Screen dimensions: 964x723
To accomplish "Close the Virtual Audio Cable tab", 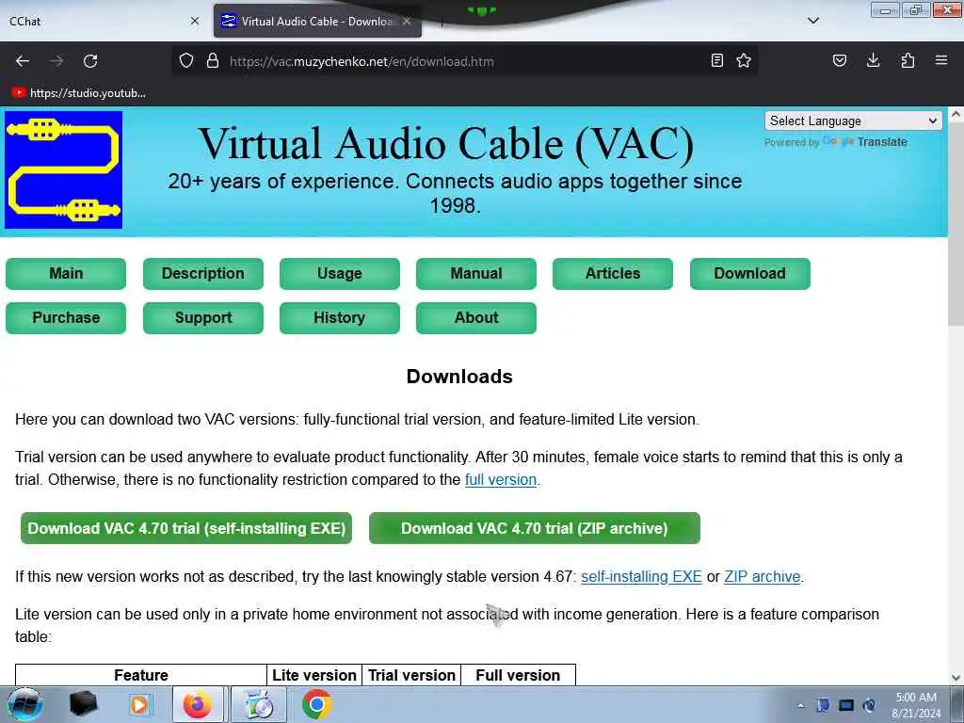I will [407, 21].
